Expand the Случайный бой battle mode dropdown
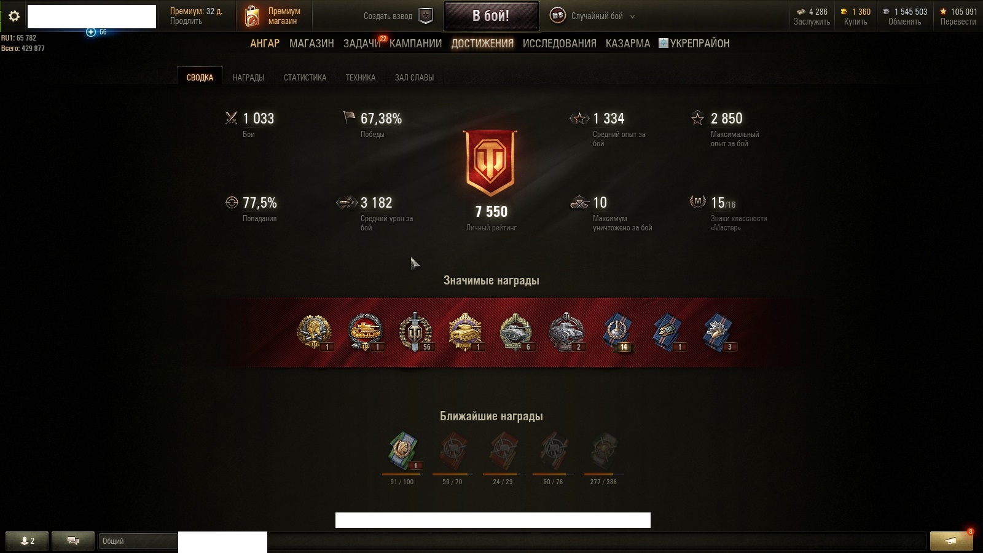This screenshot has width=983, height=553. click(x=632, y=17)
